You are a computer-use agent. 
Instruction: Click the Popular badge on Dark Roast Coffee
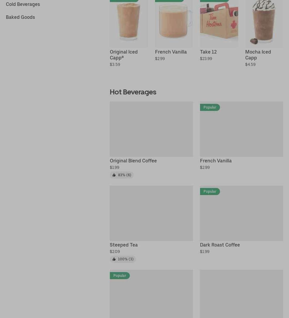pos(210,192)
